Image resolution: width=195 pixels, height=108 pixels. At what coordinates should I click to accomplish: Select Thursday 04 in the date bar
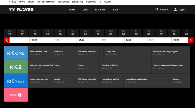pyautogui.click(x=123, y=33)
